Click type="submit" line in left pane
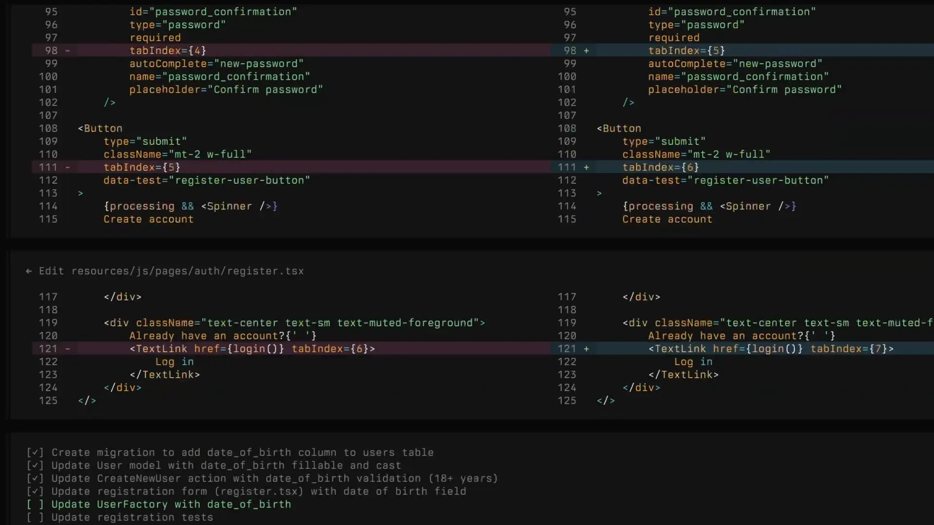 [x=145, y=141]
